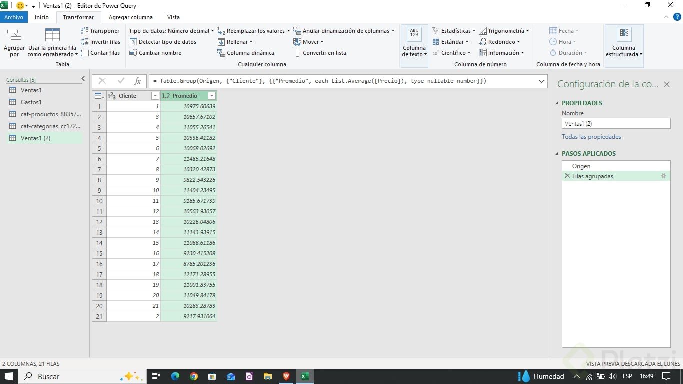Click the formula bar cancel X icon
Viewport: 683px width, 384px height.
coord(102,81)
